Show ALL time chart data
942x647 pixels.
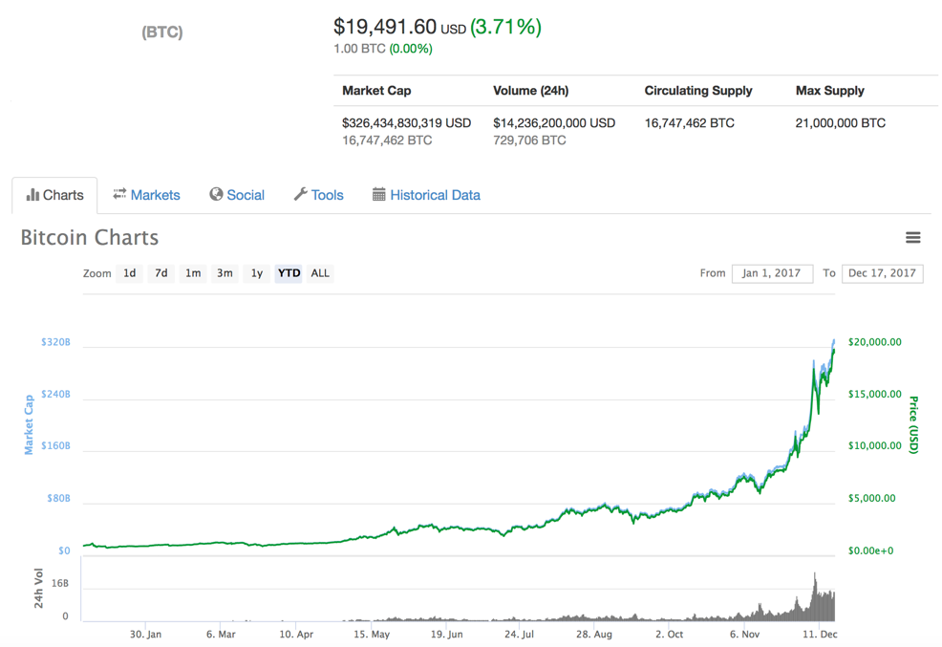(320, 273)
